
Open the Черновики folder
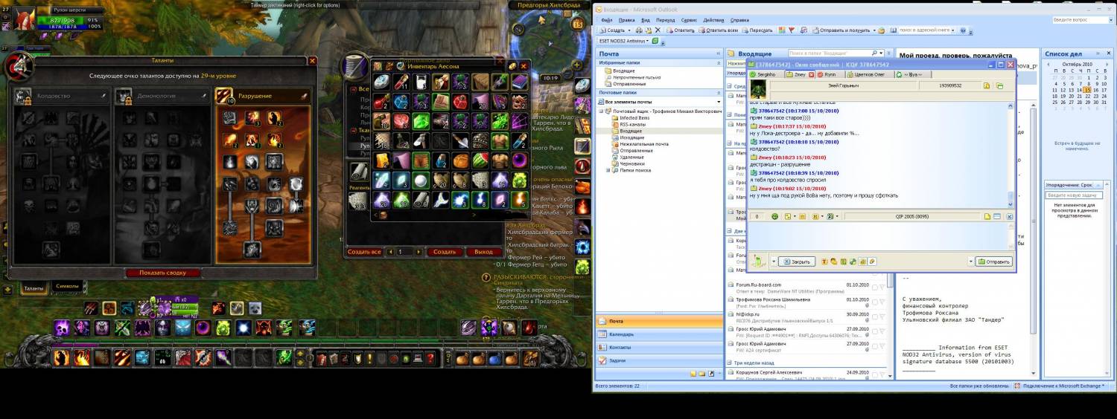(x=632, y=163)
